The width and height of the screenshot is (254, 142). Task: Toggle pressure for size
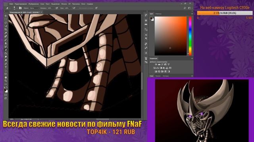click(96, 8)
